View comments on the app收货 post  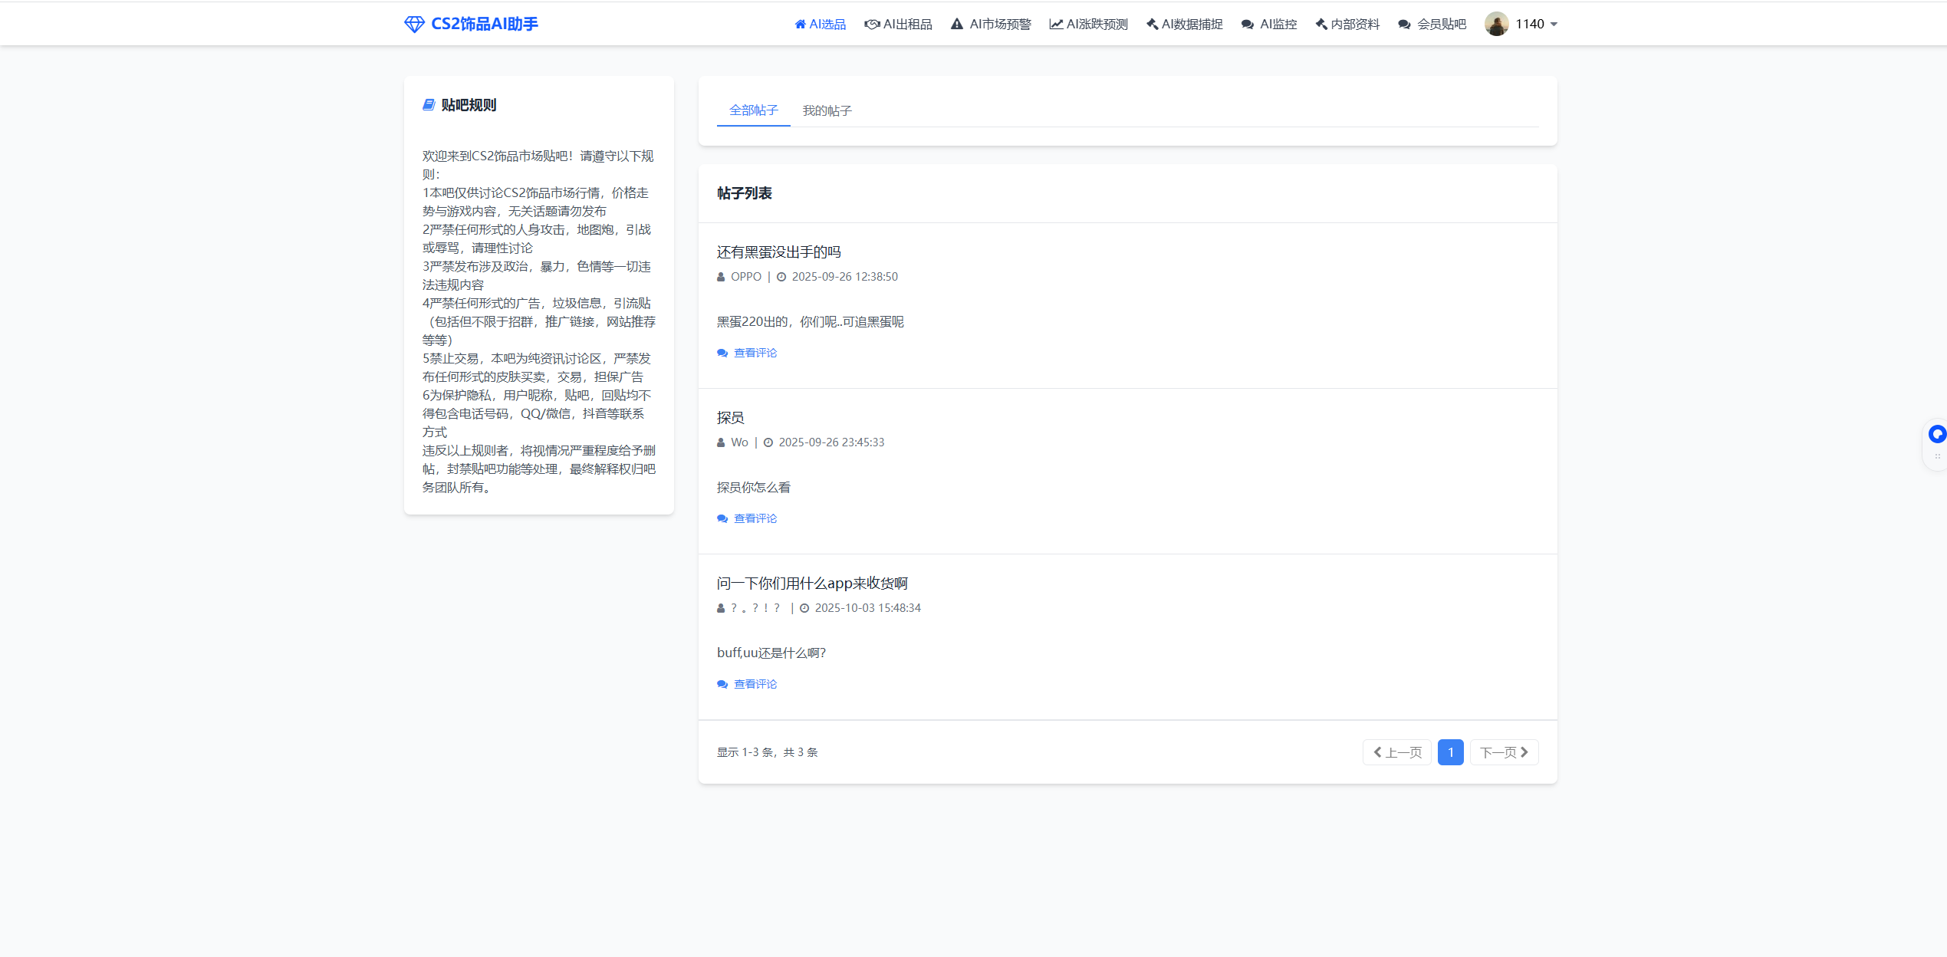(x=755, y=684)
